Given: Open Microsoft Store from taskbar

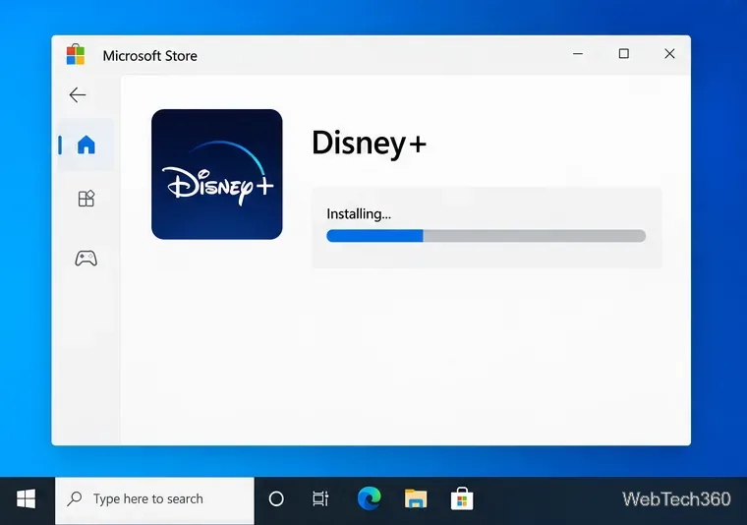Looking at the screenshot, I should pyautogui.click(x=462, y=498).
